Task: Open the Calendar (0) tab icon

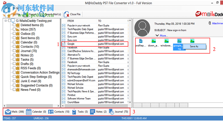Action: pos(29,112)
